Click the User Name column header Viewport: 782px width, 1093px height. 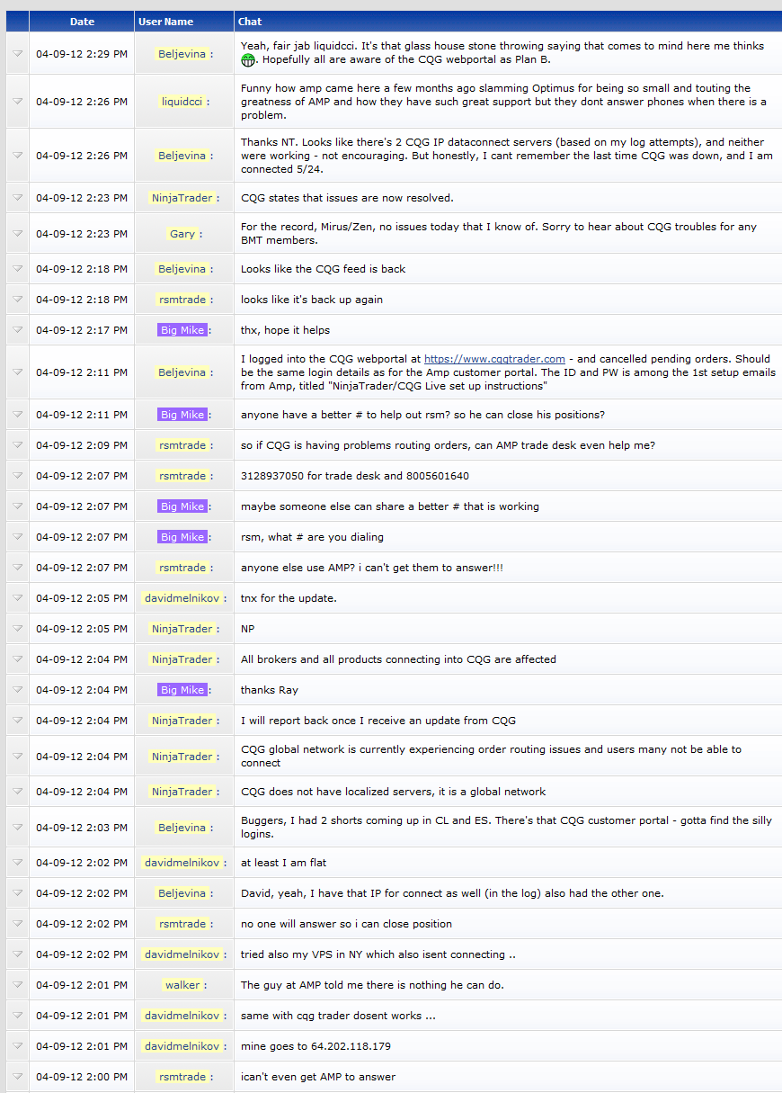tap(184, 22)
